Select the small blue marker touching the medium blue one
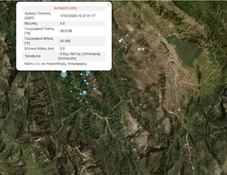Screen dimensions: 227x175 click(x=81, y=94)
